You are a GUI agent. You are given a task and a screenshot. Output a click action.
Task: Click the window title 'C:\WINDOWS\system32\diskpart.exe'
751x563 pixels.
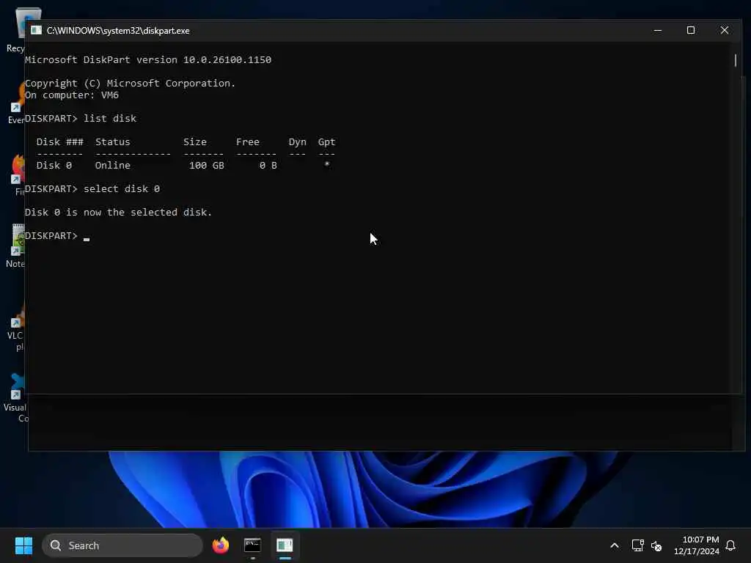118,31
